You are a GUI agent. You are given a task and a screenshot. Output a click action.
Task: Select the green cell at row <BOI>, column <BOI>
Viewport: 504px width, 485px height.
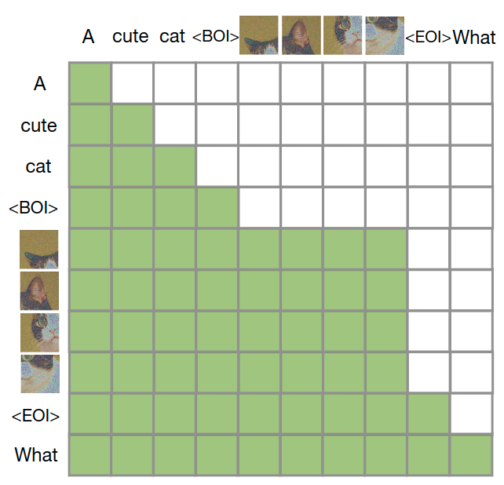tap(217, 207)
